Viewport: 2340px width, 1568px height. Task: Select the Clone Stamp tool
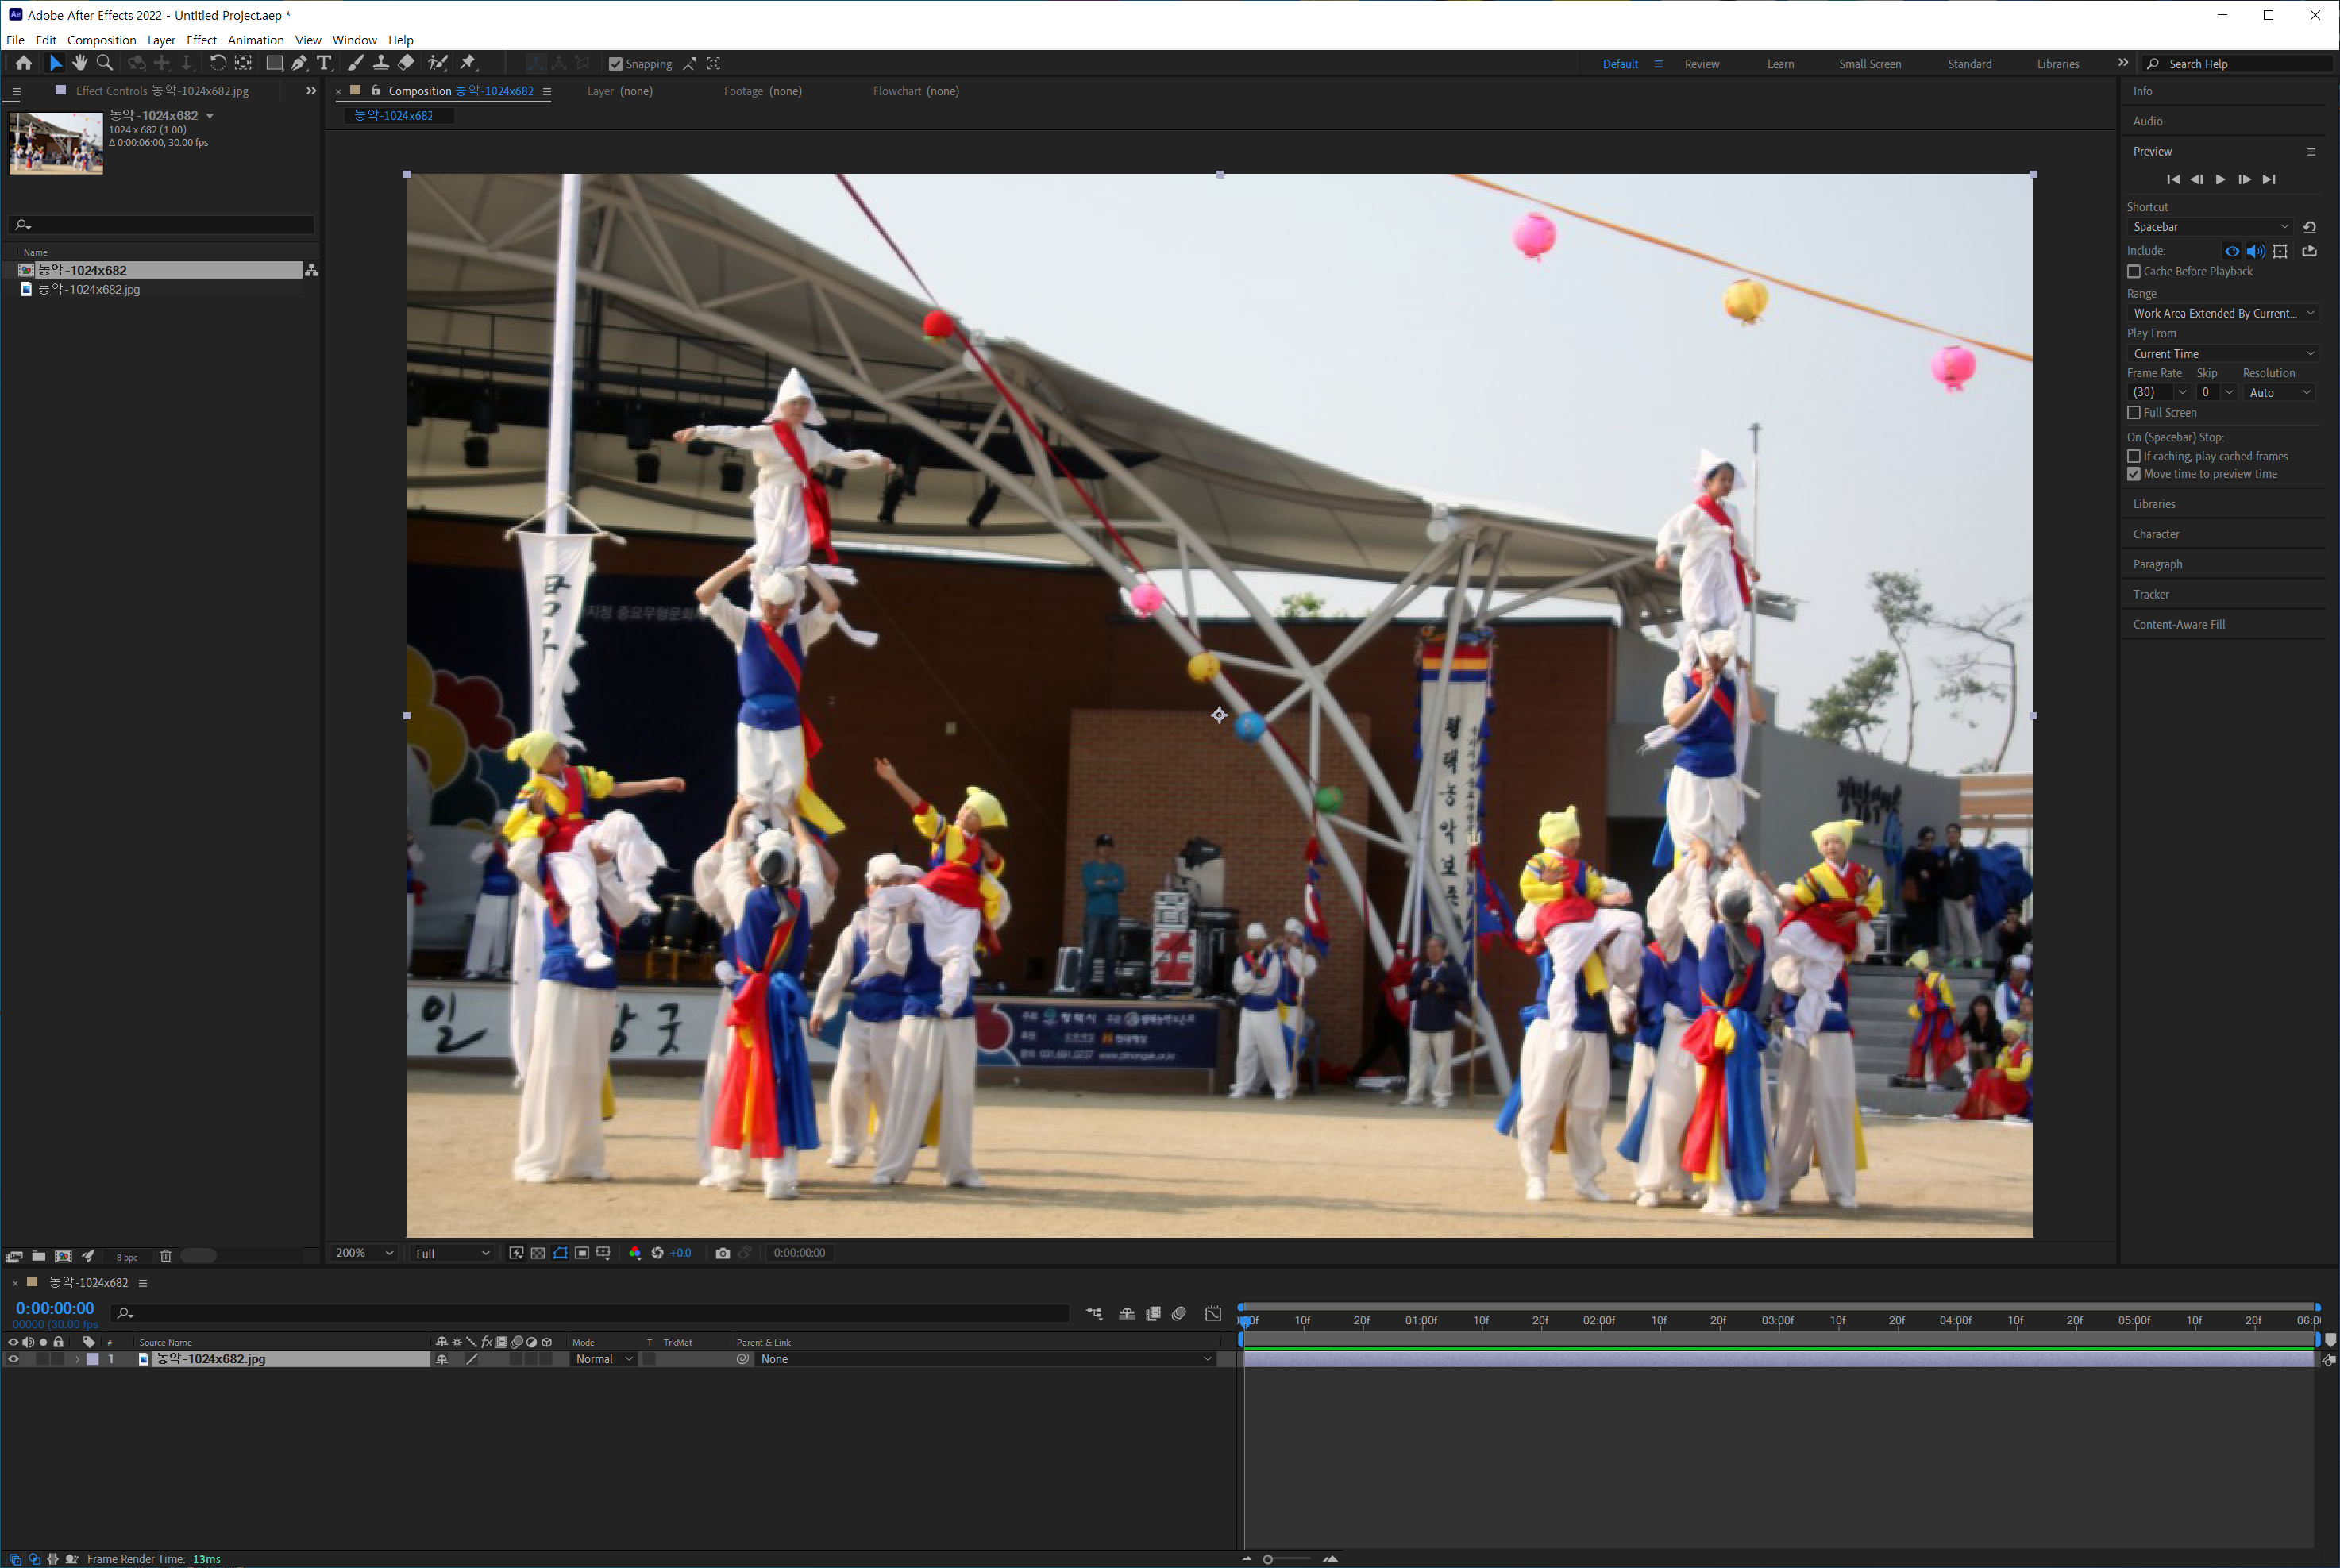pyautogui.click(x=381, y=63)
